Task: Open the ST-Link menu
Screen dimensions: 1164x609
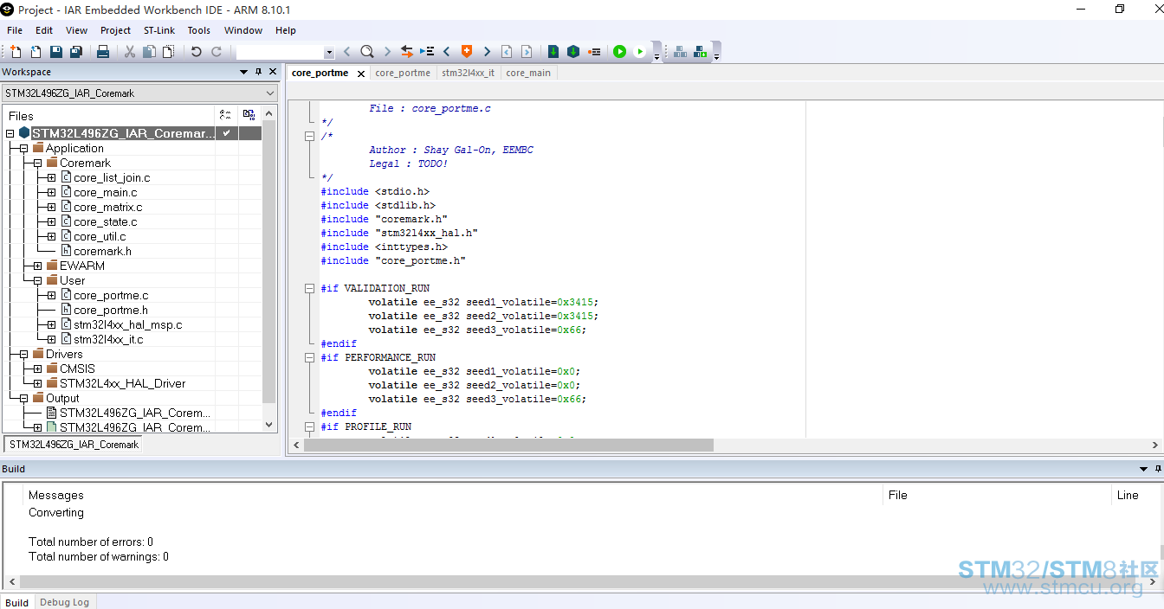Action: click(x=159, y=30)
